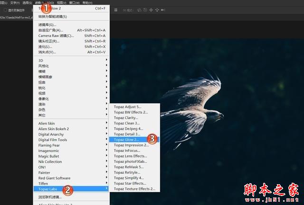Choose 消失点(V)... filter
The image size is (304, 205).
[71, 52]
